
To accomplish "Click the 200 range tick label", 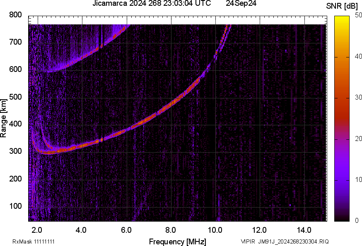I will [15, 179].
